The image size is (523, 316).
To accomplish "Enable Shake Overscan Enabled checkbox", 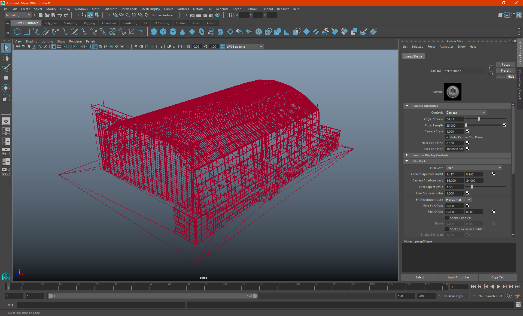I will pyautogui.click(x=447, y=229).
